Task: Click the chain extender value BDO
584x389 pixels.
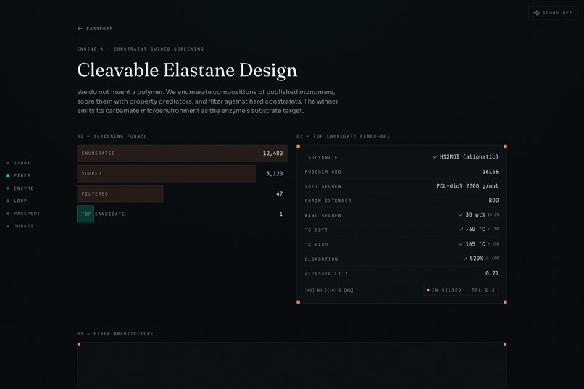Action: [493, 201]
